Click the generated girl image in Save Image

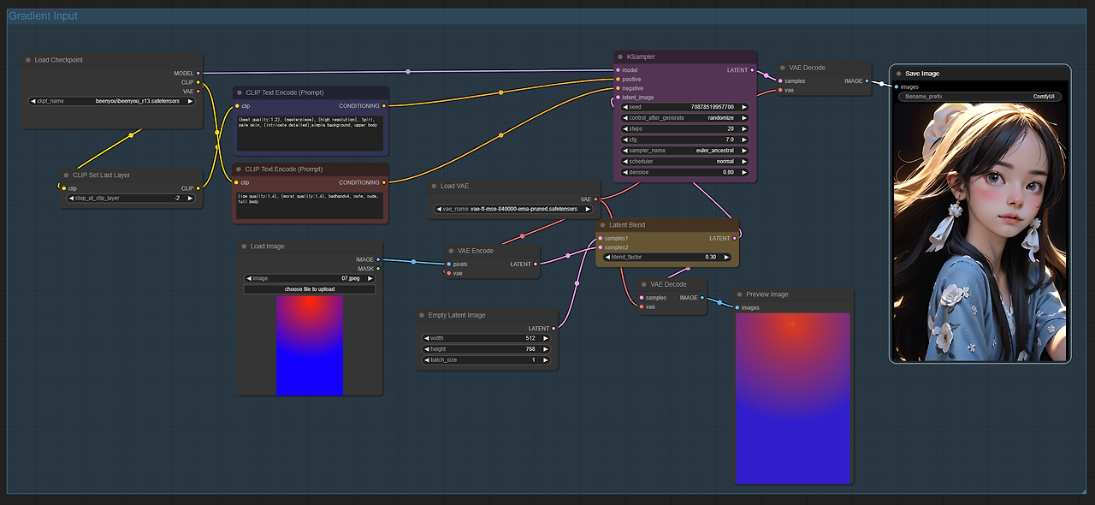pyautogui.click(x=980, y=231)
